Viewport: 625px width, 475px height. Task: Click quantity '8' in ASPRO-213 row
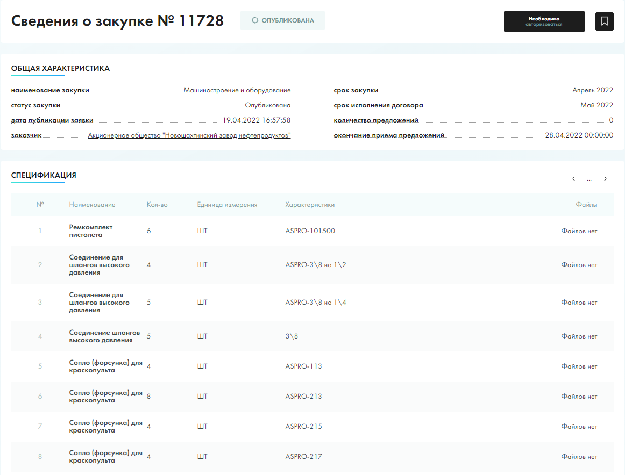tap(148, 397)
